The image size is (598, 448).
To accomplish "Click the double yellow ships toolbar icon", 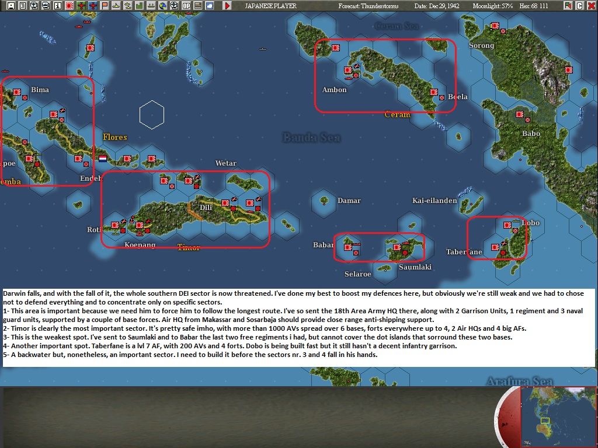I will click(128, 5).
